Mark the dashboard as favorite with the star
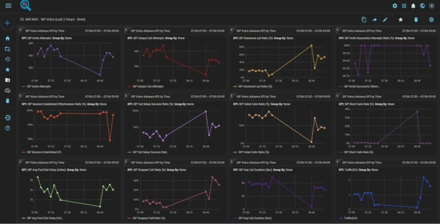Image resolution: width=440 pixels, height=224 pixels. click(400, 19)
